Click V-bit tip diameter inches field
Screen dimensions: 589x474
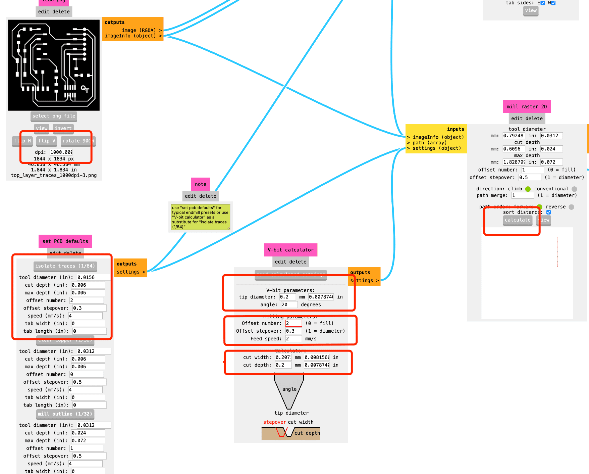[x=321, y=297]
